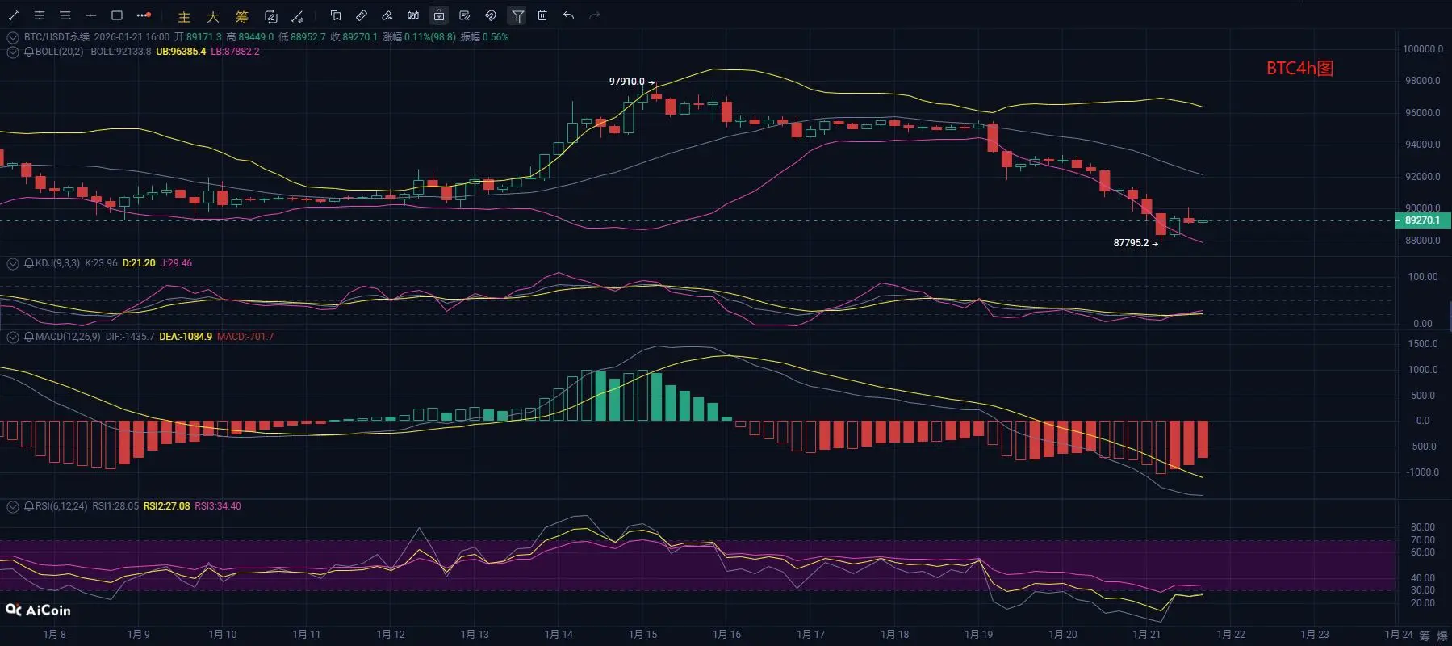Collapse the MACD(12,26,9) indicator panel

pos(13,337)
